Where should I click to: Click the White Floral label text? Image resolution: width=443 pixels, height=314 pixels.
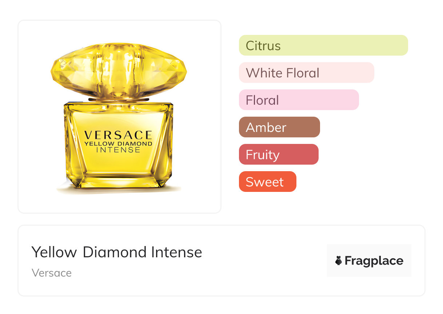(282, 73)
